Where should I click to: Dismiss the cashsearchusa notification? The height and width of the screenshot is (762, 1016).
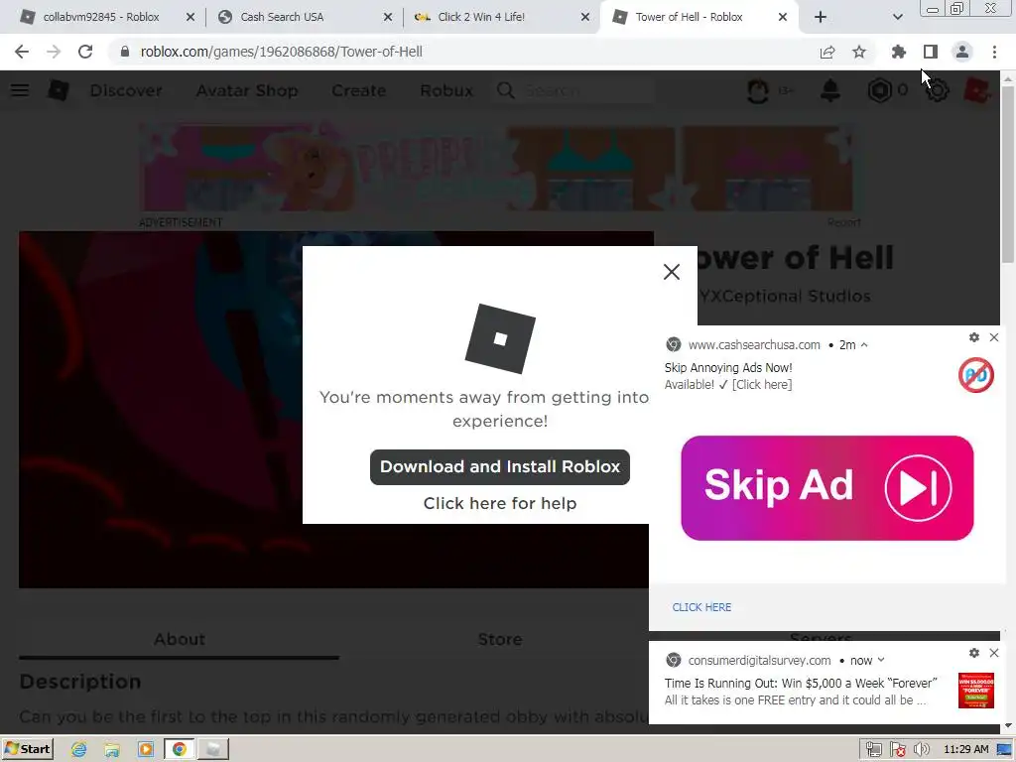[994, 337]
